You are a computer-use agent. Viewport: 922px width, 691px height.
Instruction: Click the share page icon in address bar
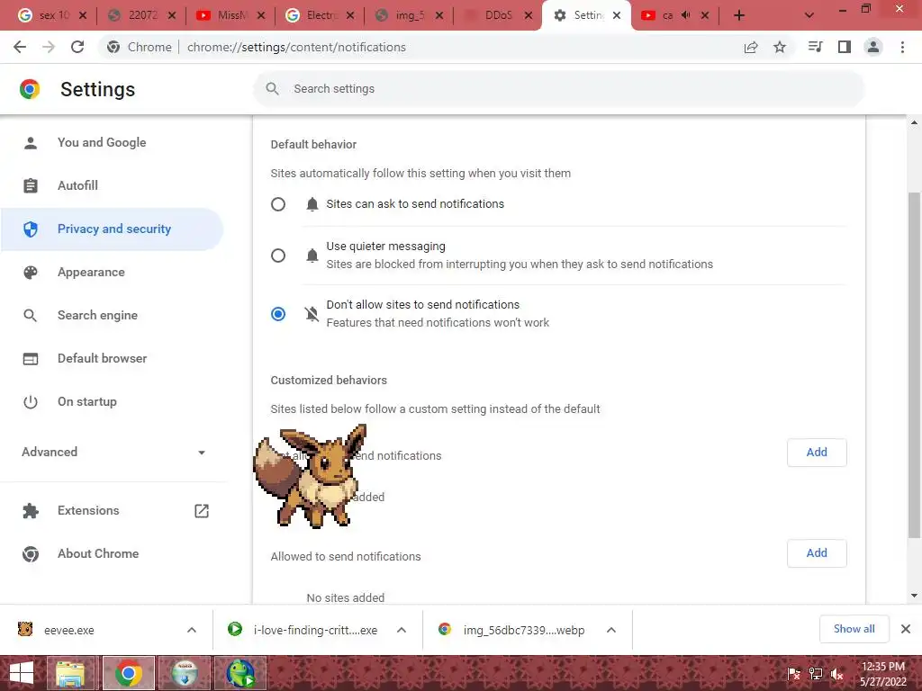[x=751, y=47]
